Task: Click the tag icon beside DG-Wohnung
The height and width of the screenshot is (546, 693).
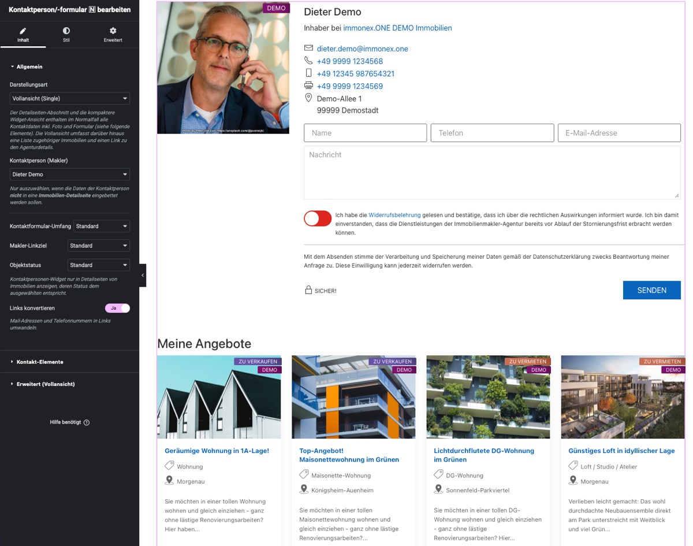Action: (x=438, y=474)
